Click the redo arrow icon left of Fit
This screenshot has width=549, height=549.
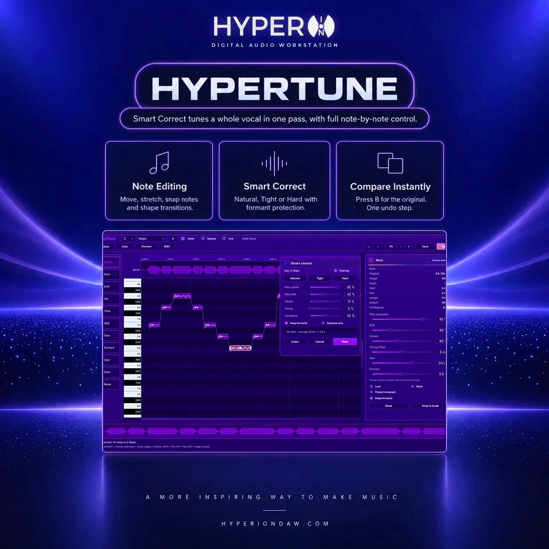378,246
